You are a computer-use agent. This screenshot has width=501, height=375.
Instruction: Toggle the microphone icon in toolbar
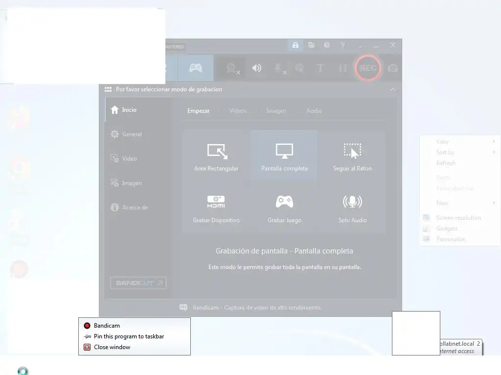click(x=280, y=68)
